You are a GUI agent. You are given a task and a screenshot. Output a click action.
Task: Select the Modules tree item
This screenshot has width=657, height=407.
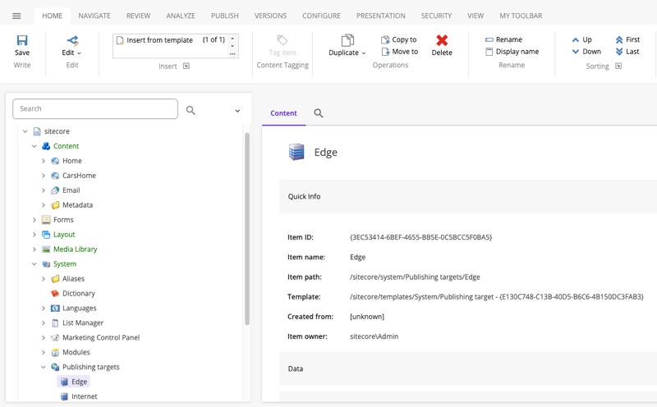tap(76, 352)
